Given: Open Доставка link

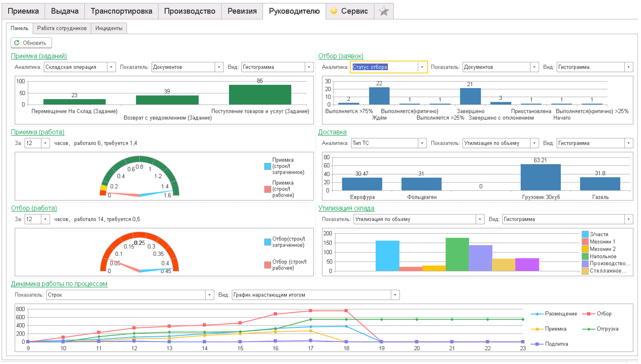Looking at the screenshot, I should coord(333,132).
